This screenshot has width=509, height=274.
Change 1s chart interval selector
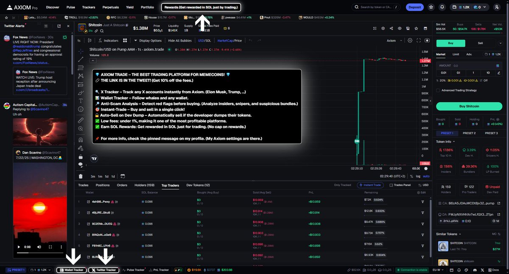pos(79,41)
